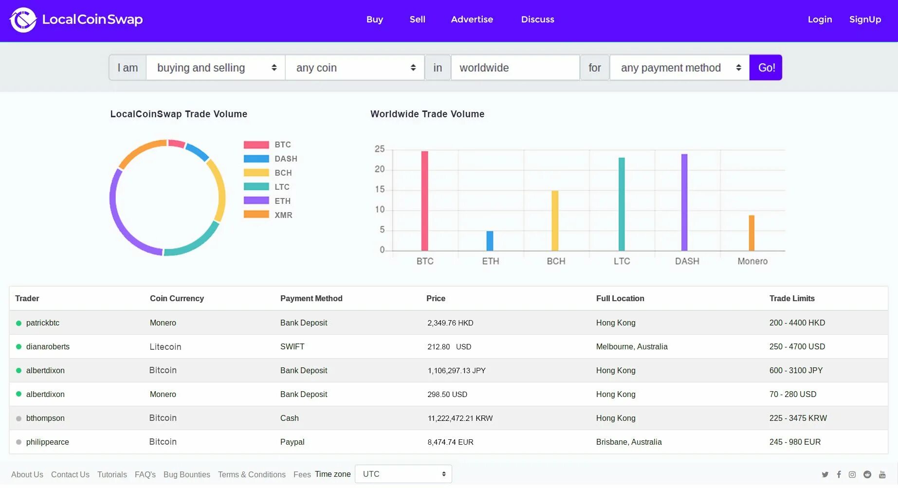The image size is (898, 488).
Task: Click bthompson's gray offline status indicator
Action: pos(18,418)
